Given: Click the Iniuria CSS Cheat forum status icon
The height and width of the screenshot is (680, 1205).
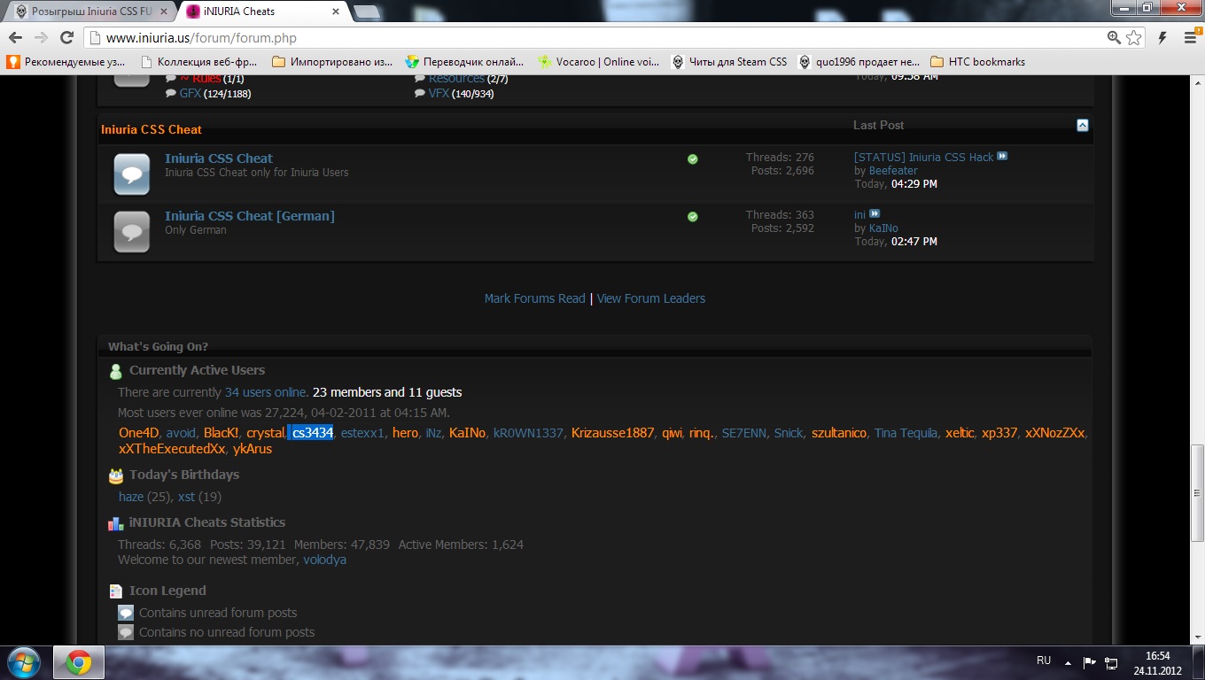Looking at the screenshot, I should pyautogui.click(x=132, y=174).
